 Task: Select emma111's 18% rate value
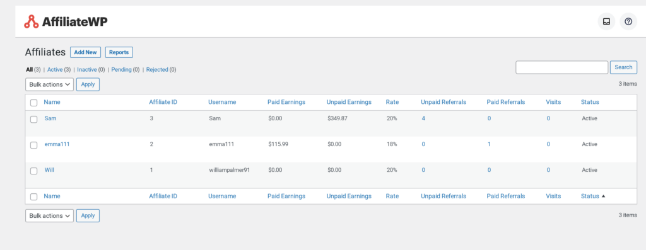pos(392,144)
